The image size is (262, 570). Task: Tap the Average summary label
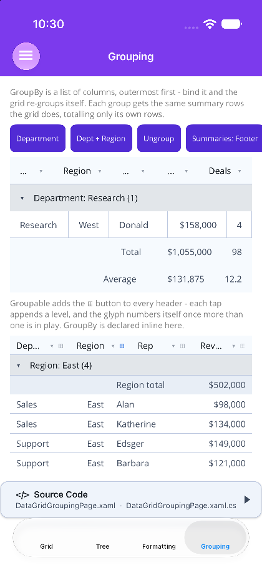120,279
